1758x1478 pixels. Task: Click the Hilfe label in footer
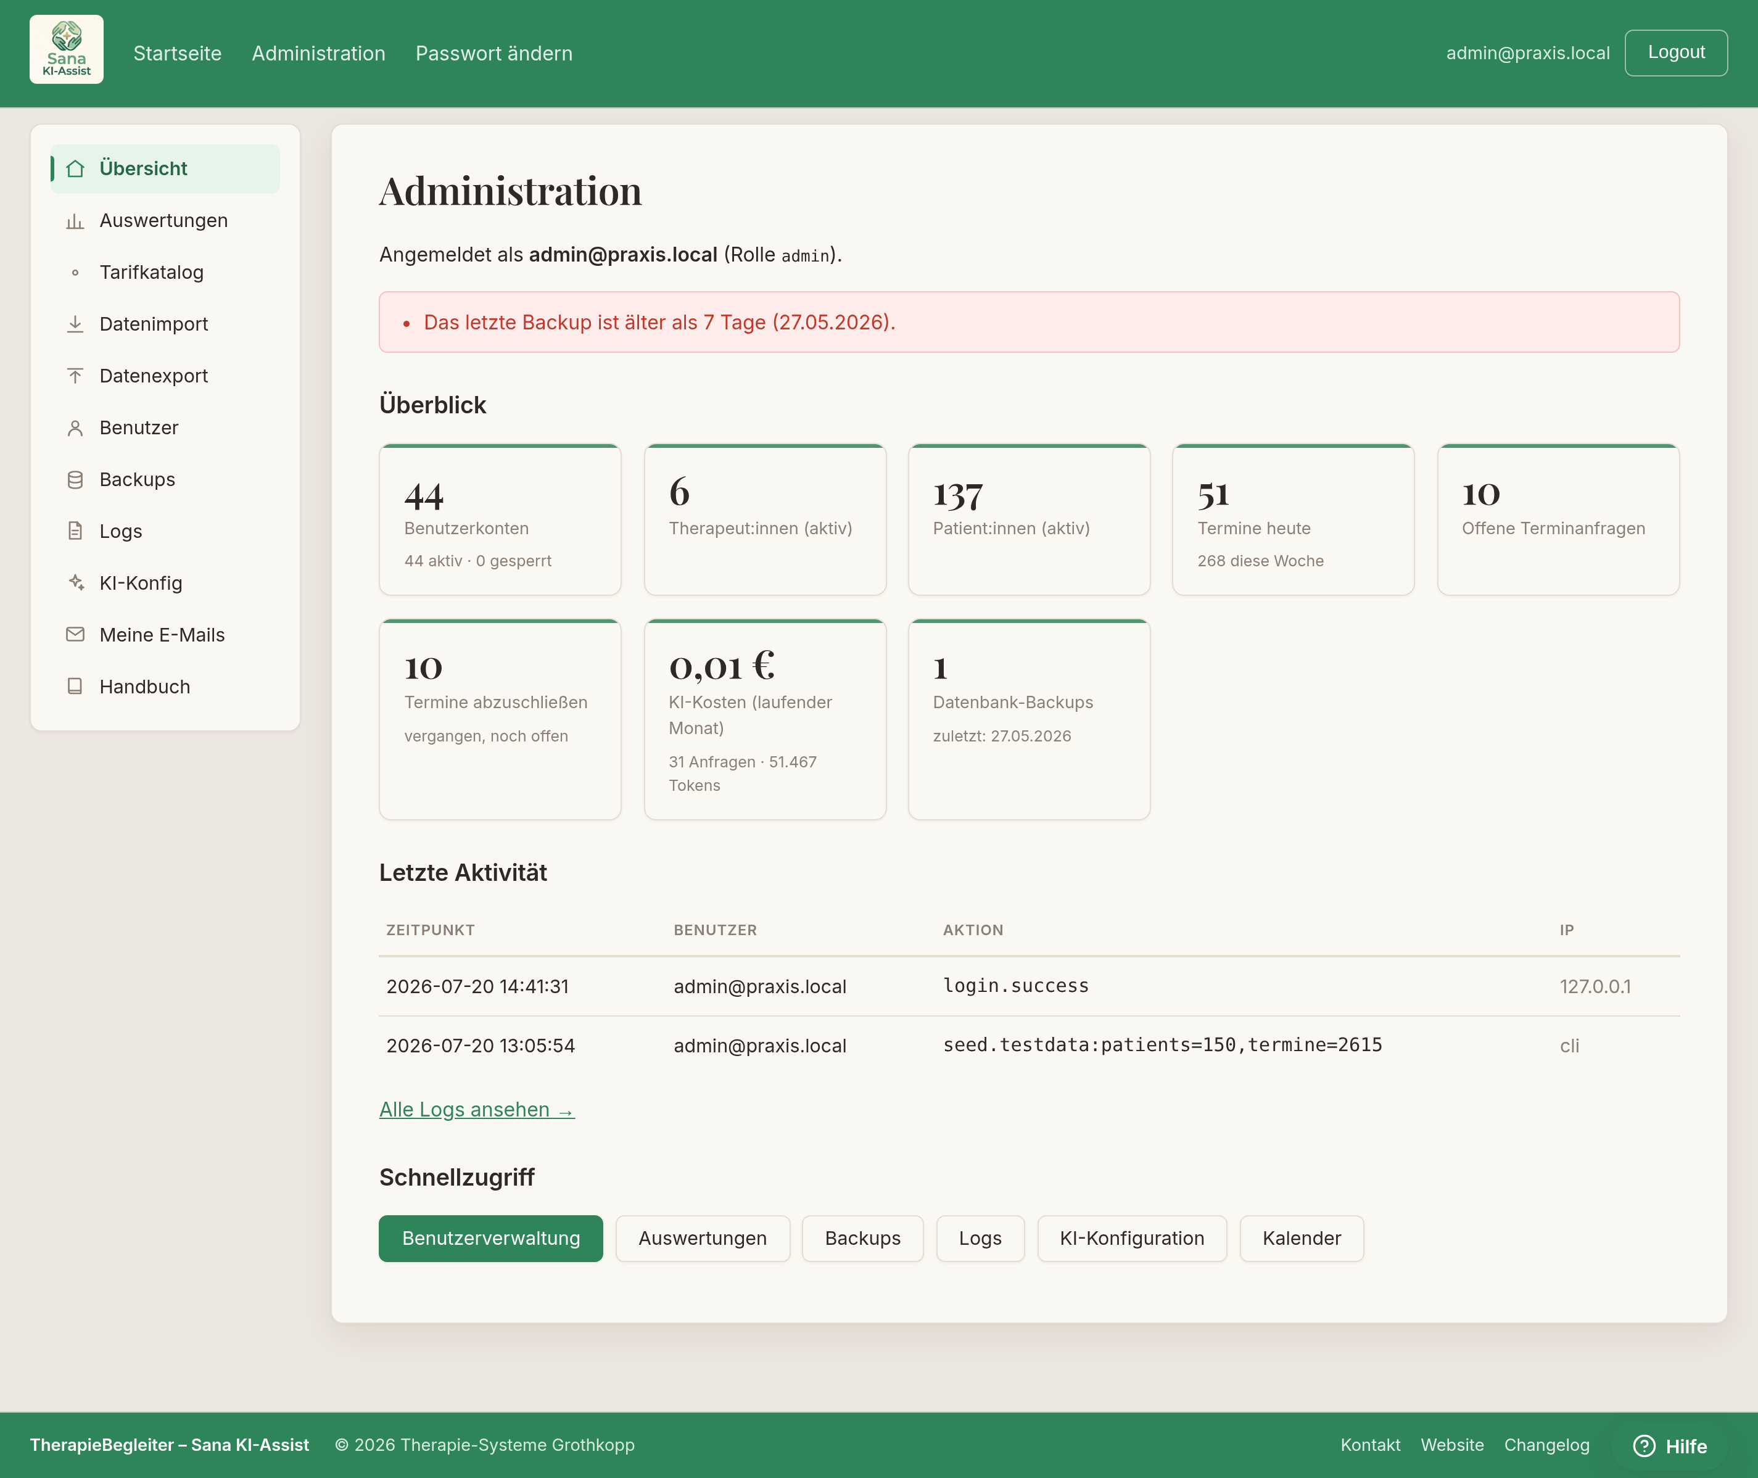(1686, 1447)
